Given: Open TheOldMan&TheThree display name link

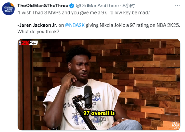Looking at the screenshot, I should click(x=43, y=6).
